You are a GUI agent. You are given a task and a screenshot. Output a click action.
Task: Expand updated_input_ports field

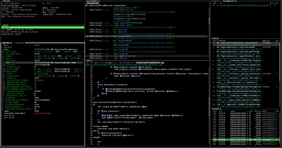[5, 82]
